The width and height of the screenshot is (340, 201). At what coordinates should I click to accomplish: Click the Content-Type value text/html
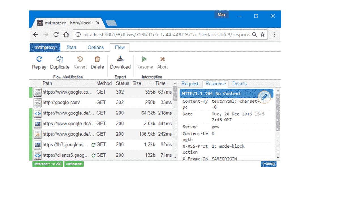[239, 104]
